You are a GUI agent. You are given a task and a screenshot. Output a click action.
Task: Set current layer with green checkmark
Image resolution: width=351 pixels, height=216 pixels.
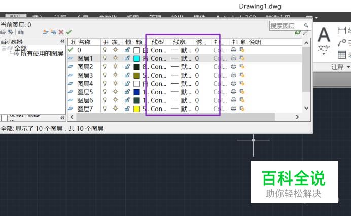point(68,32)
